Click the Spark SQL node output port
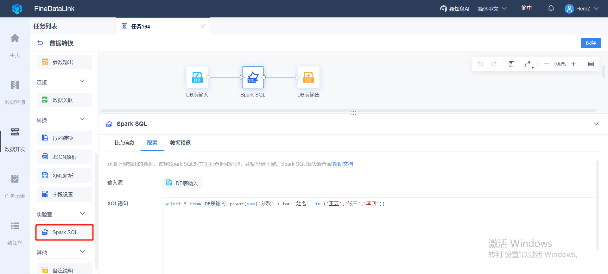Image resolution: width=608 pixels, height=274 pixels. 263,77
